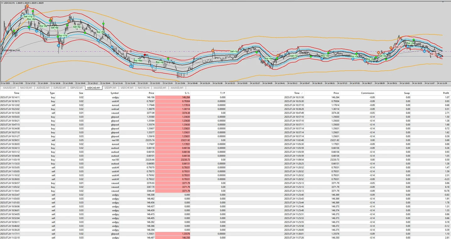Sort by the Commission column header
The image size is (451, 239).
(x=368, y=93)
